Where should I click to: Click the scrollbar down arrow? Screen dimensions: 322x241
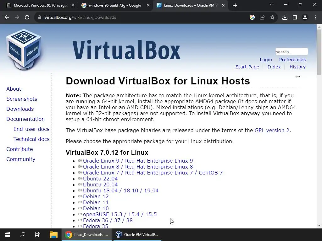coord(319,226)
